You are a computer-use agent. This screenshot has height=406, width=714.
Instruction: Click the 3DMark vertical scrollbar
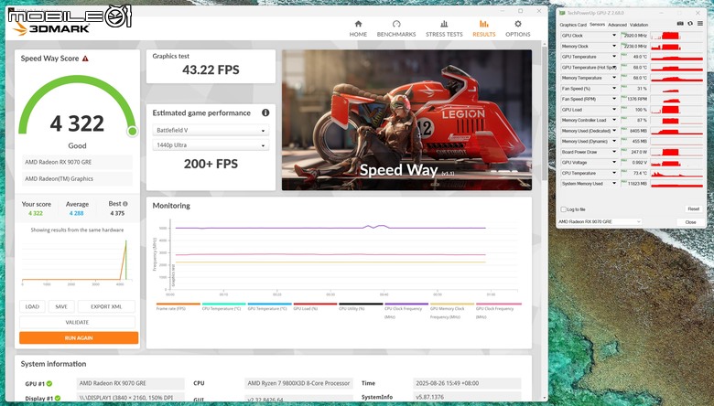(544, 113)
